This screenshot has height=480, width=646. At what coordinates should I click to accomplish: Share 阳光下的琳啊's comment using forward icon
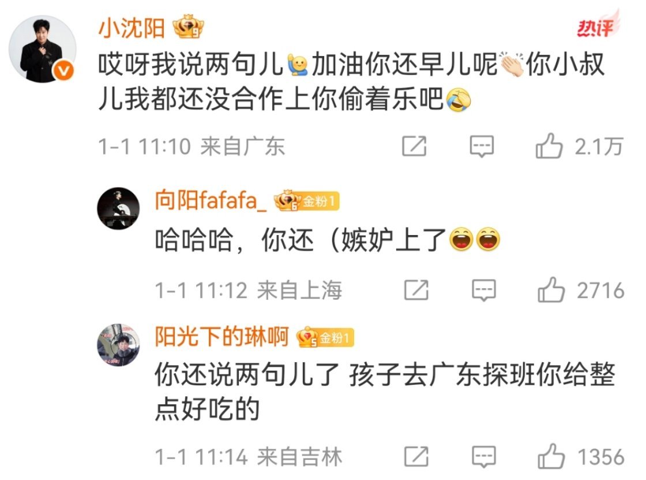pyautogui.click(x=416, y=456)
